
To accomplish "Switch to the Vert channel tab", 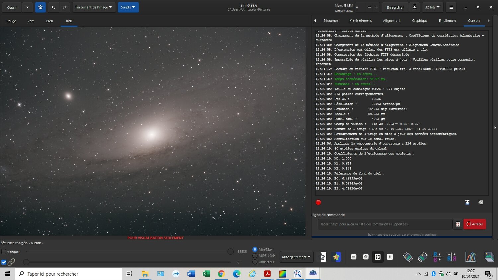I will pyautogui.click(x=31, y=21).
